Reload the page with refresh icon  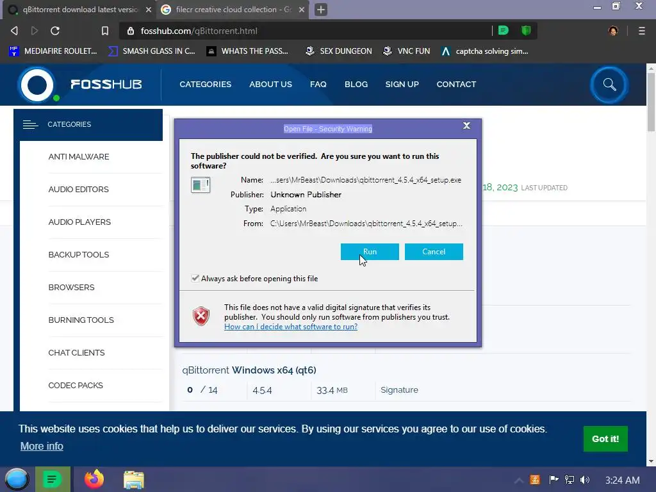[55, 31]
